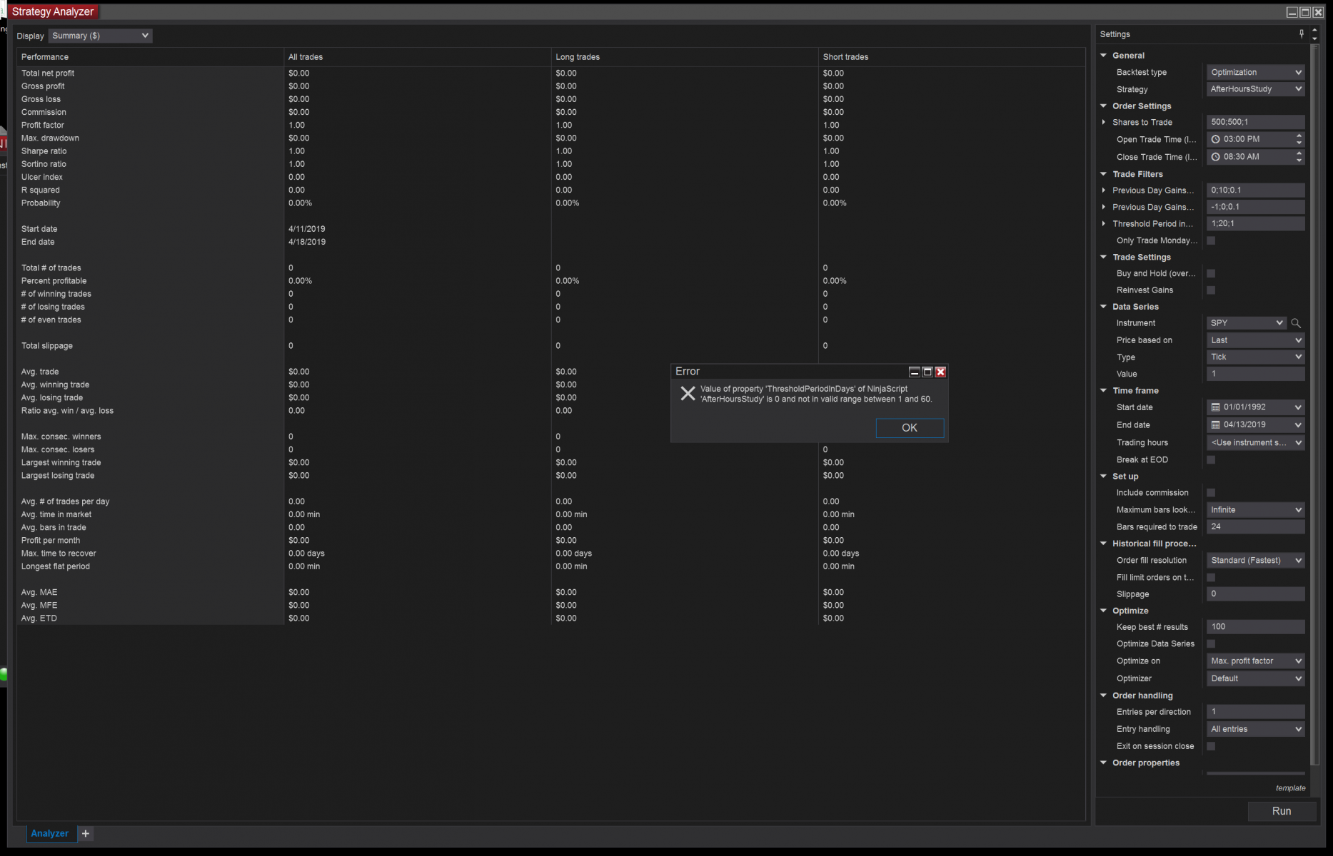Collapse the Time frame section
Screen dimensions: 1333x856
[1104, 391]
